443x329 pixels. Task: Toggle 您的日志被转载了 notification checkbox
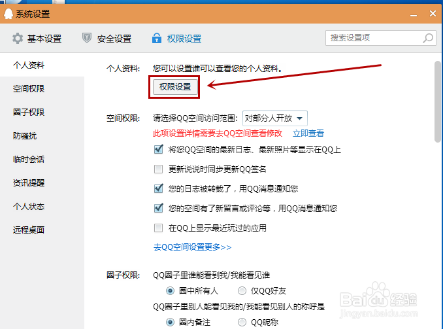click(159, 188)
